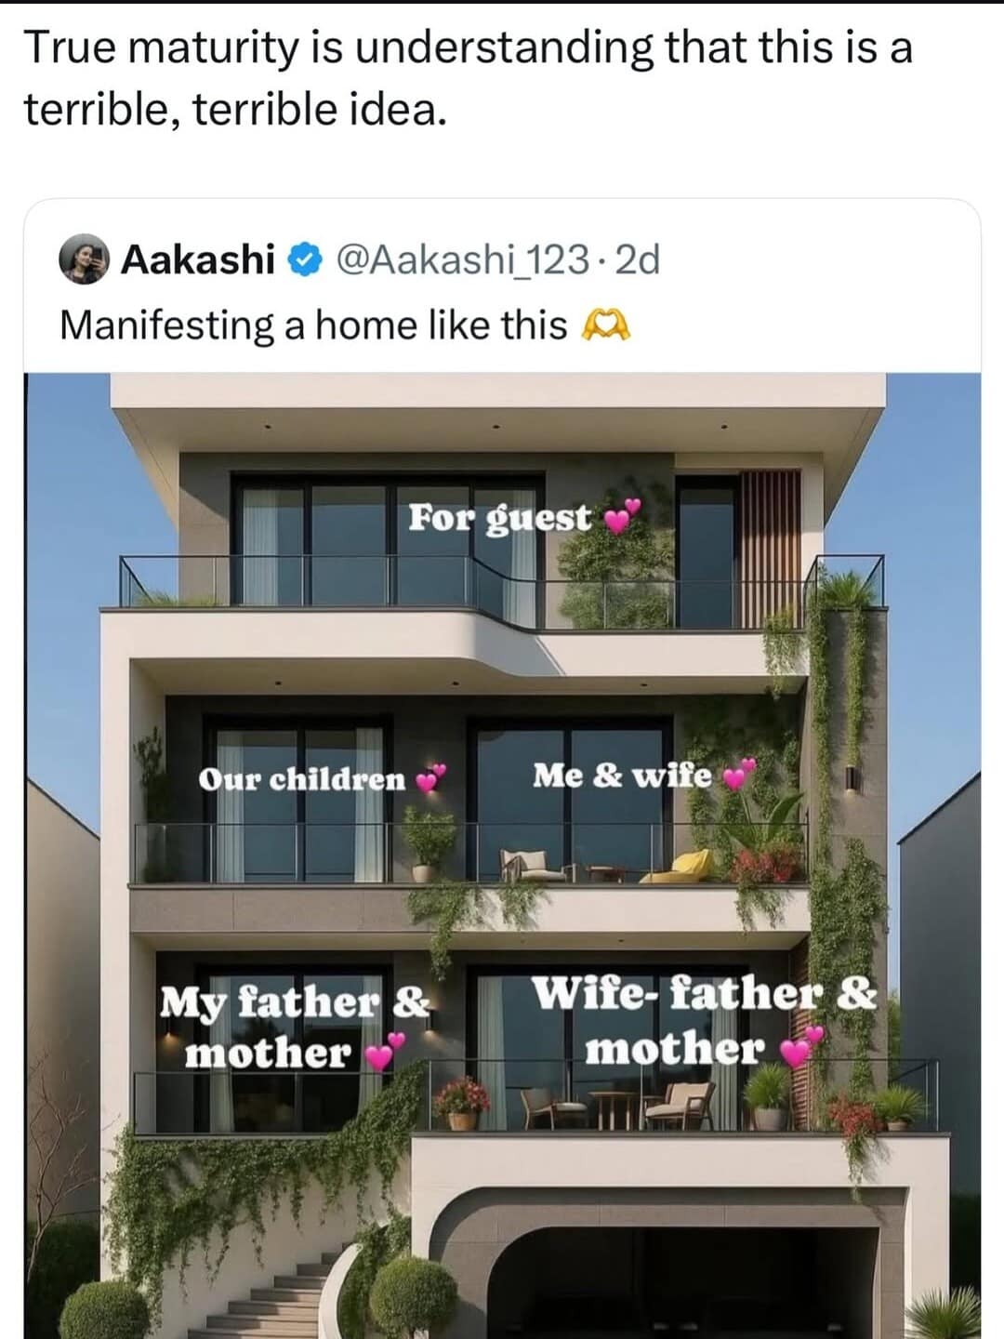Click 'Manifesting a home like this' text
The width and height of the screenshot is (1004, 1339).
(x=313, y=325)
